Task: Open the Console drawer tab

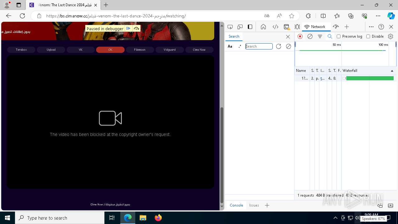Action: tap(236, 205)
